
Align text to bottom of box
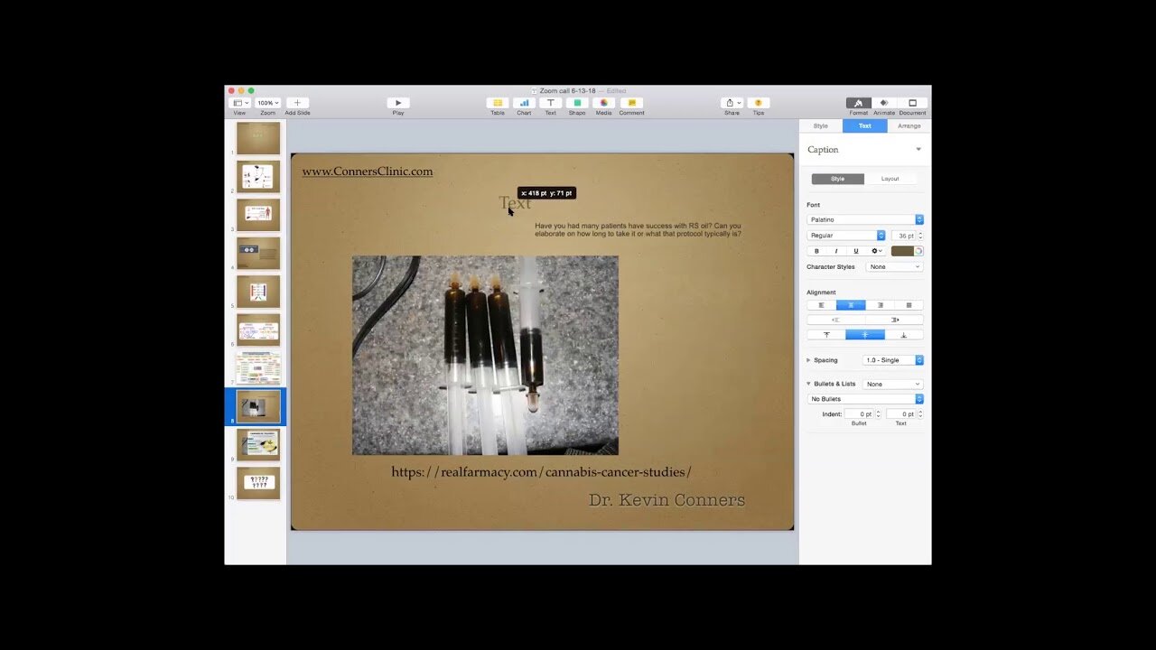(x=904, y=335)
